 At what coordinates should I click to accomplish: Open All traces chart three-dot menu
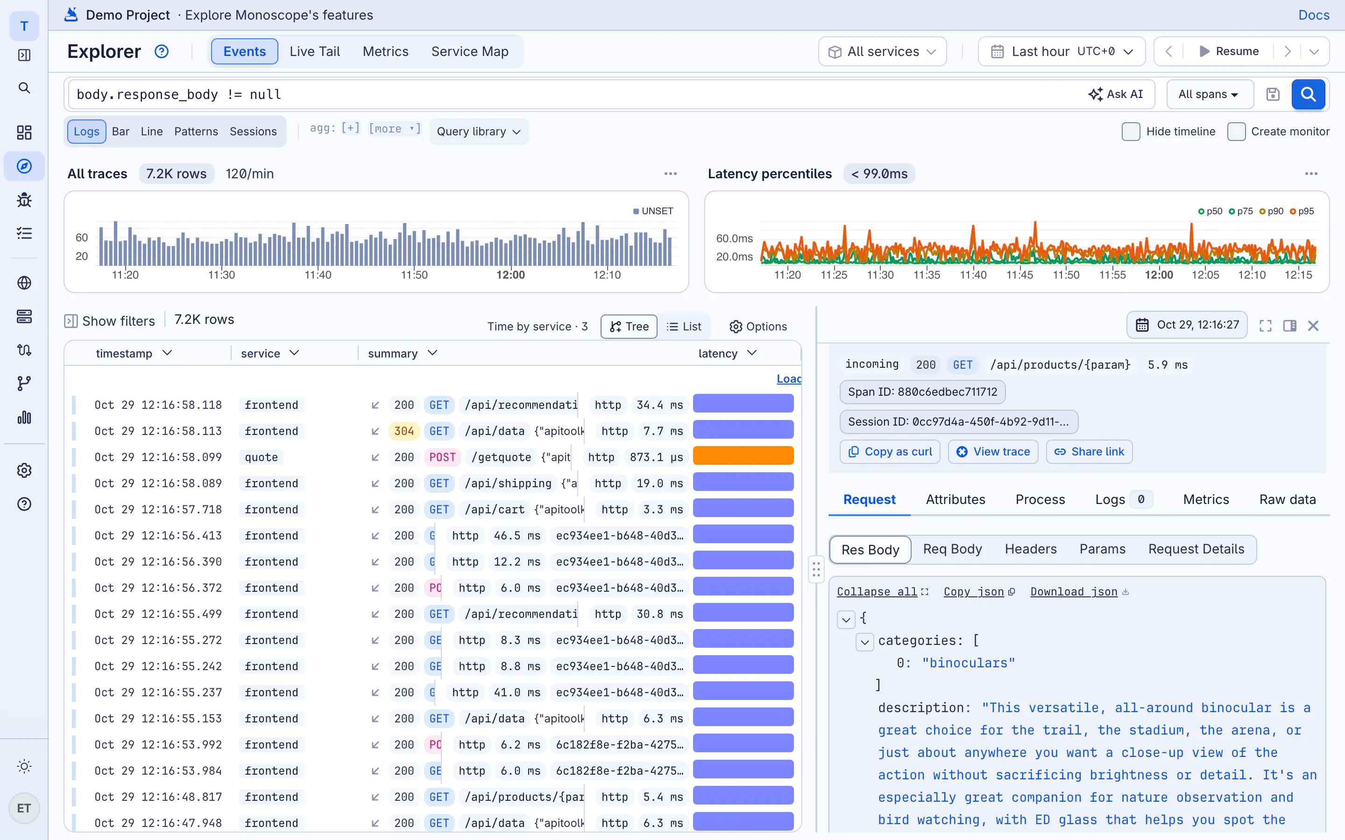pyautogui.click(x=671, y=174)
